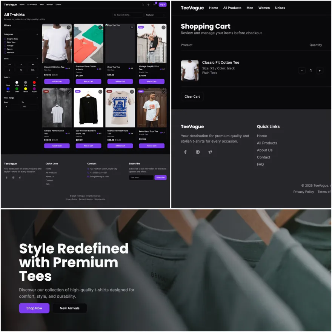Enable the Vintage category filter
This screenshot has width=332, height=332.
pos(5,46)
